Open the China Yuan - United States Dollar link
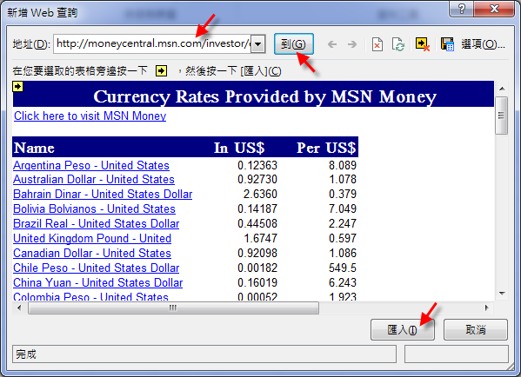Screen dimensions: 521x377 [98, 283]
